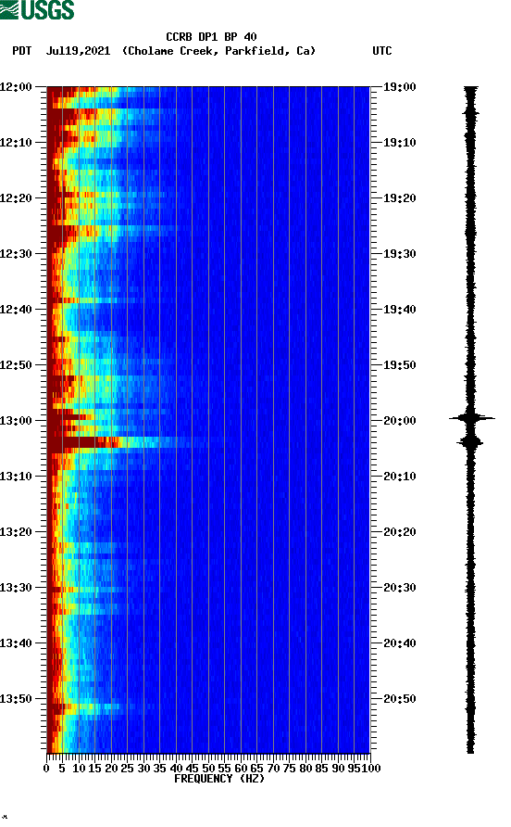Viewport: 511px width, 827px height.
Task: Click the '20:10' UTC time label
Action: click(x=400, y=477)
